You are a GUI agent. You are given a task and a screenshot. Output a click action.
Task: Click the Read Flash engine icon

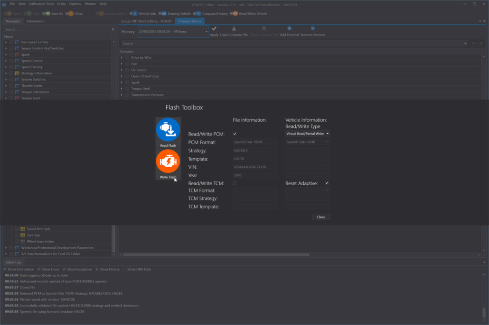coord(168,129)
